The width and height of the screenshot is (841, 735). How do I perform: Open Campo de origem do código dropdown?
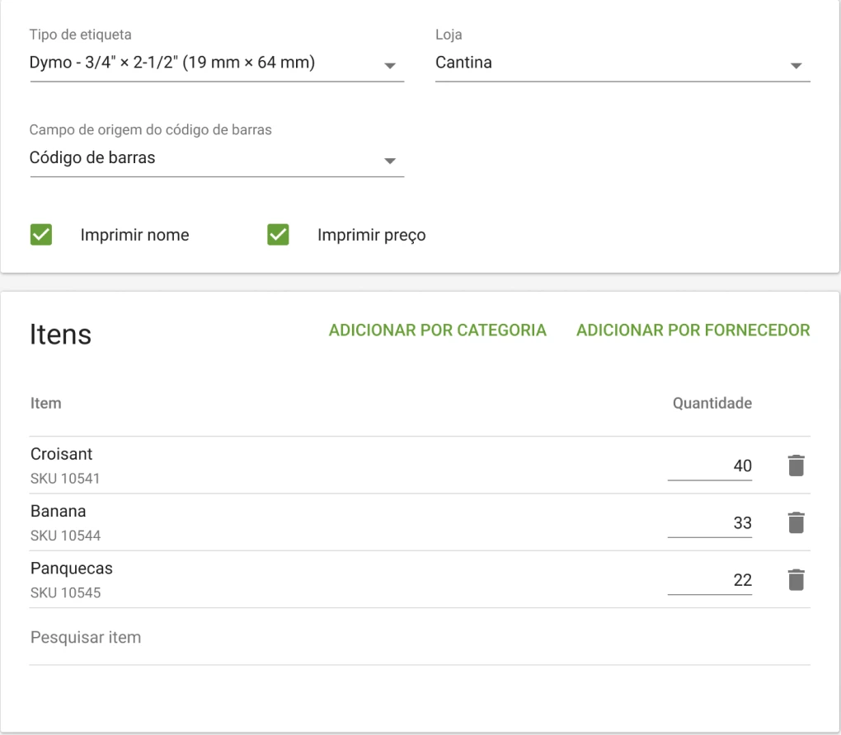point(216,158)
